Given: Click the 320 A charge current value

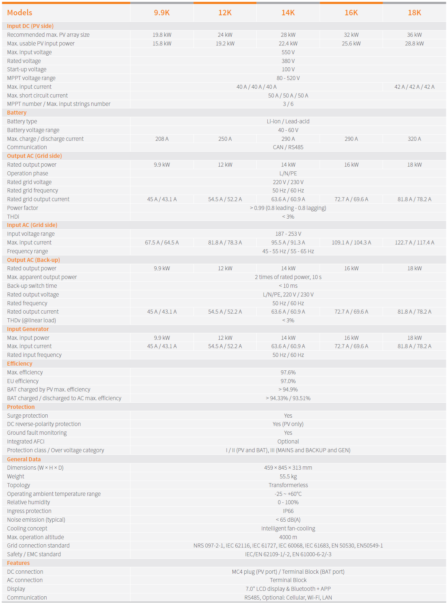Looking at the screenshot, I should [x=414, y=139].
